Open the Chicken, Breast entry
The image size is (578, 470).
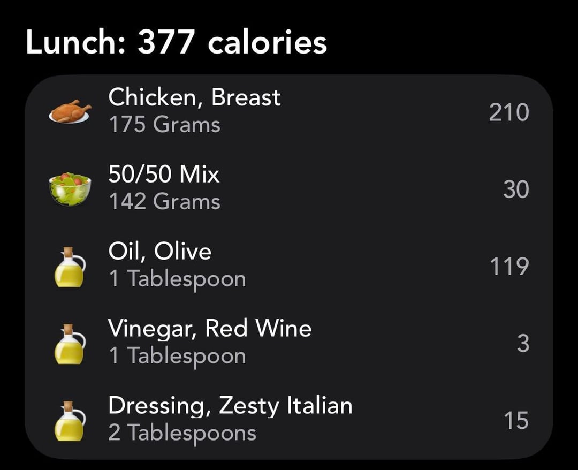point(194,97)
